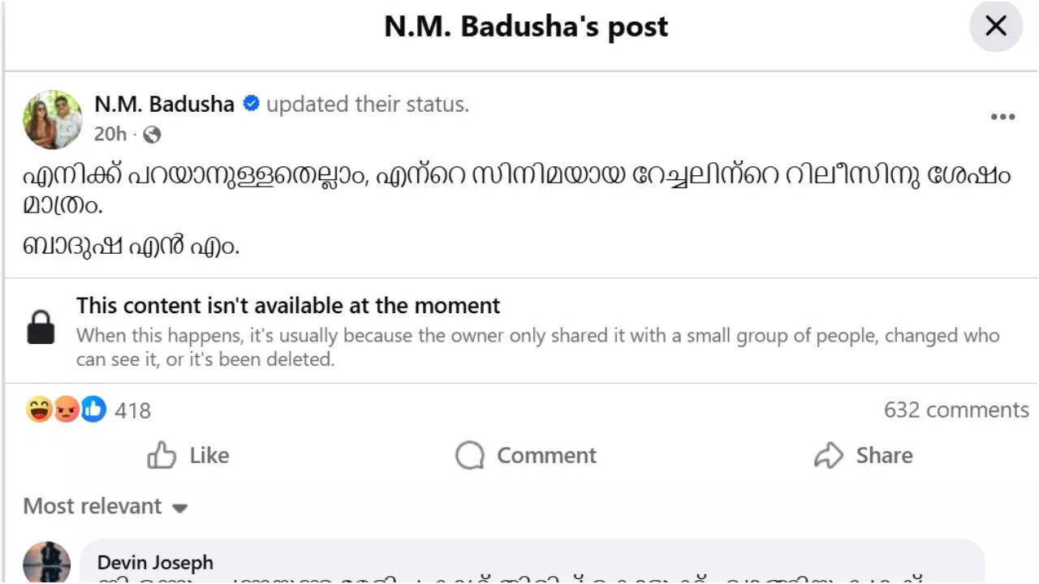Click N.M. Badusha's profile picture
The image size is (1039, 584).
coord(53,119)
